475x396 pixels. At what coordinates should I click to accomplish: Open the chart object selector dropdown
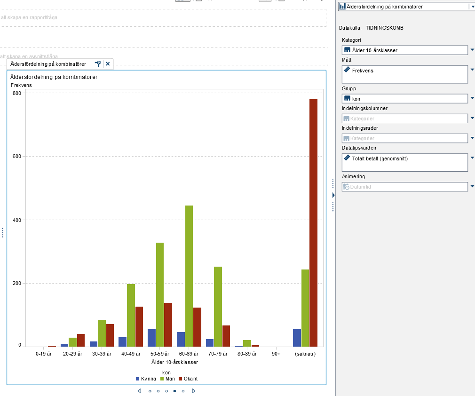[472, 7]
